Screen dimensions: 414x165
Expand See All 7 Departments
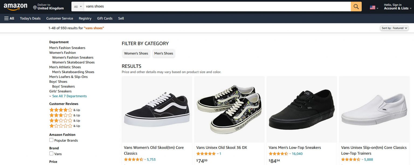point(69,96)
